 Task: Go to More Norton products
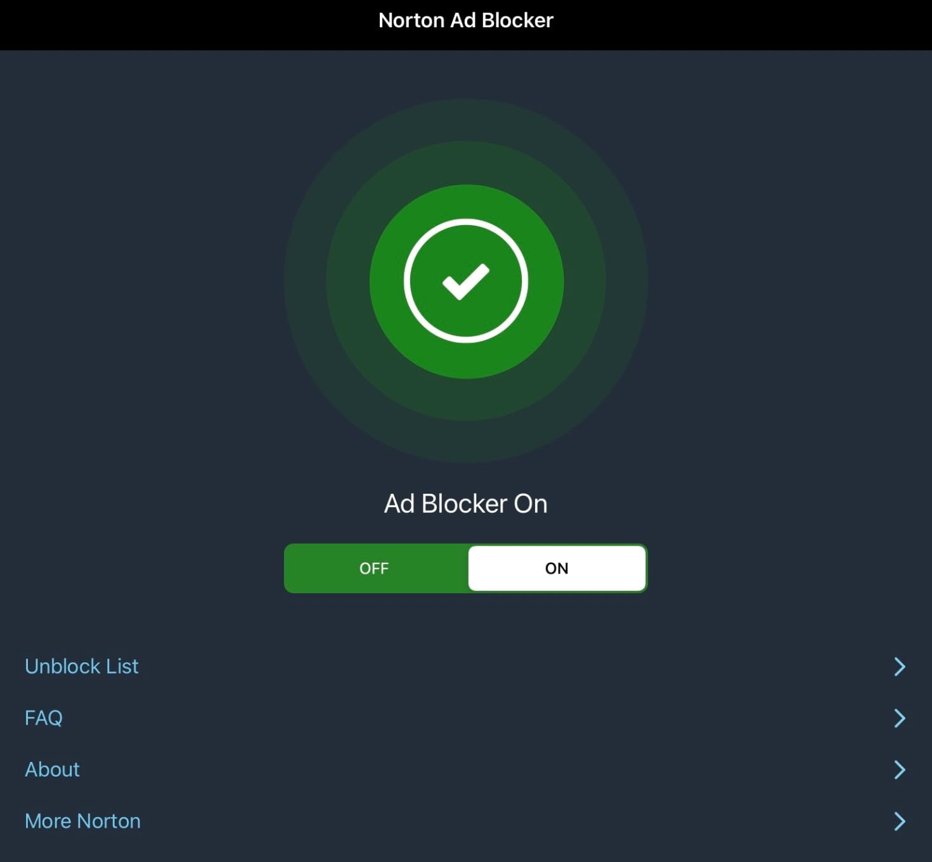(x=82, y=821)
